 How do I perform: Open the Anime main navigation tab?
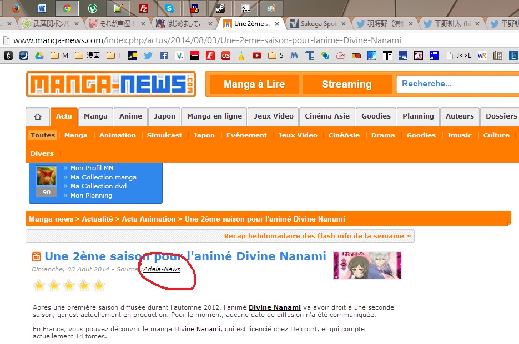click(x=131, y=116)
